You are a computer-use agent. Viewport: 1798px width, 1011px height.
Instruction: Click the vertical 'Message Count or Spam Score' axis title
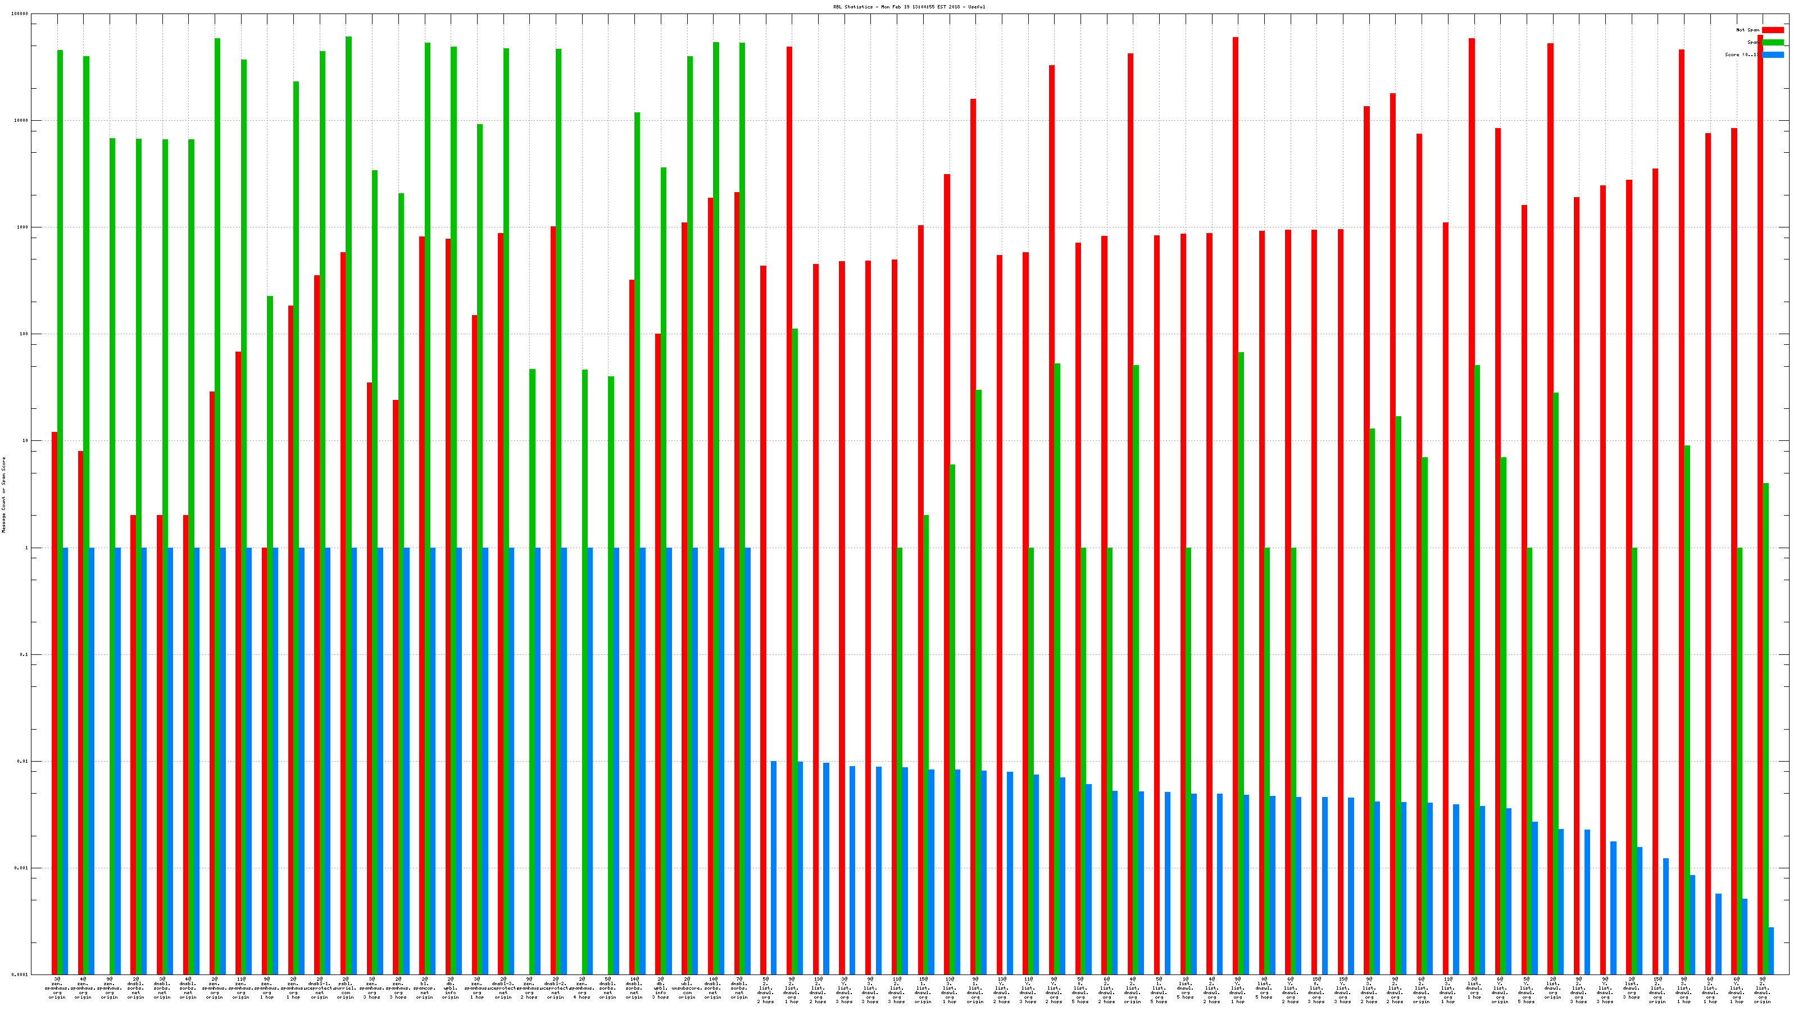[x=3, y=495]
